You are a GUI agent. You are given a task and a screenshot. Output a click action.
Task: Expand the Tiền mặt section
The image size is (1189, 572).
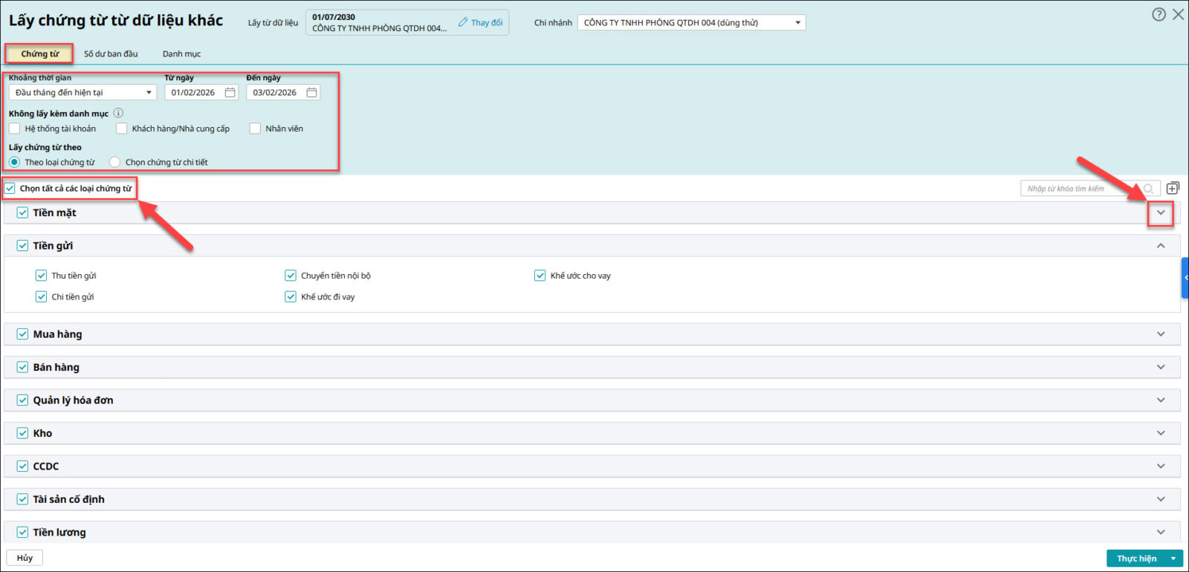pos(1161,213)
